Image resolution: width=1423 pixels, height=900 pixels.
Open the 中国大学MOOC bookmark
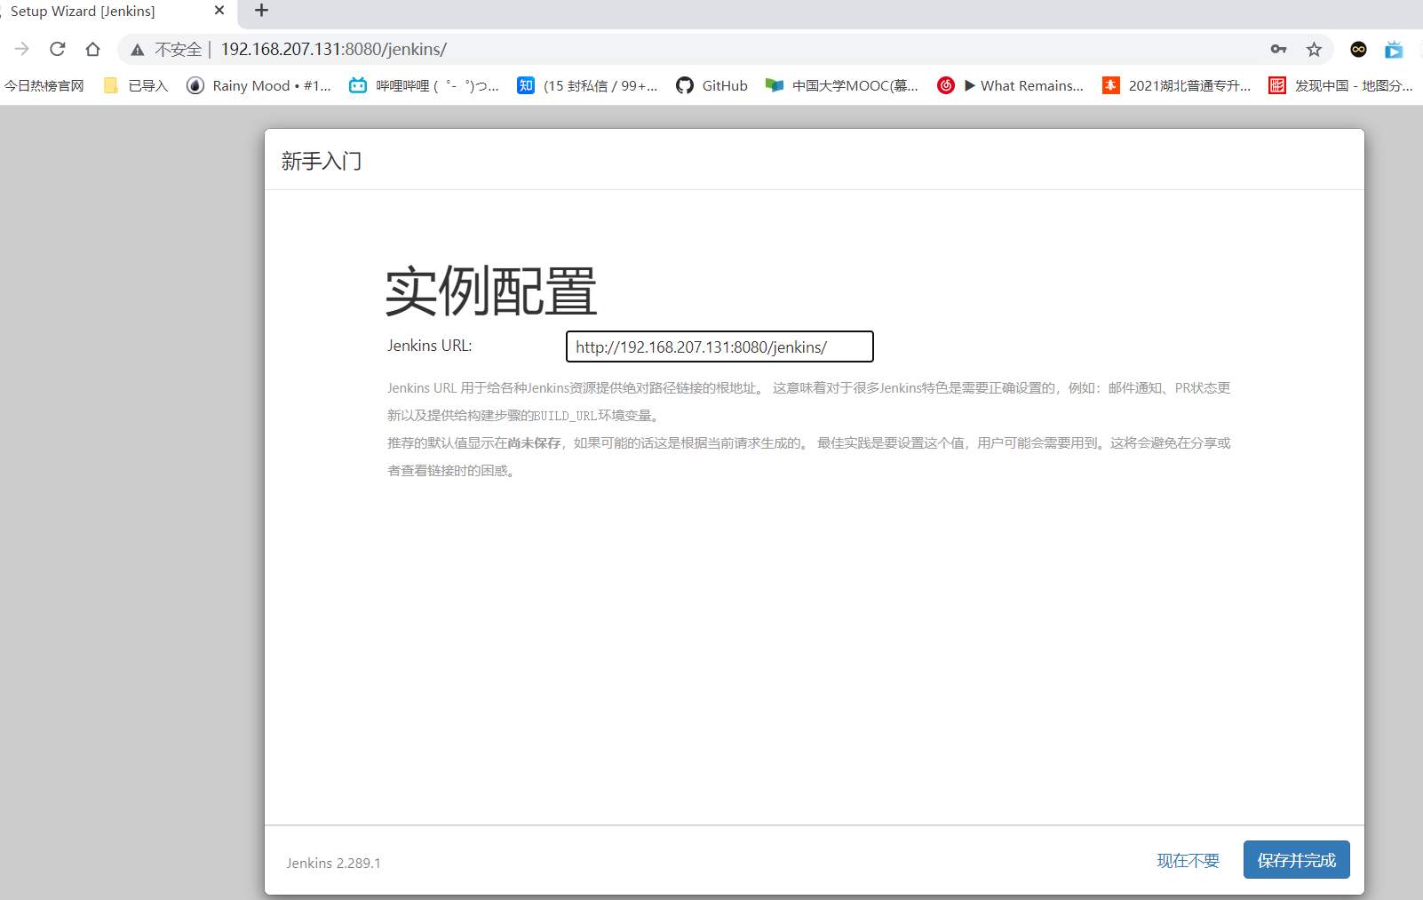click(x=842, y=85)
